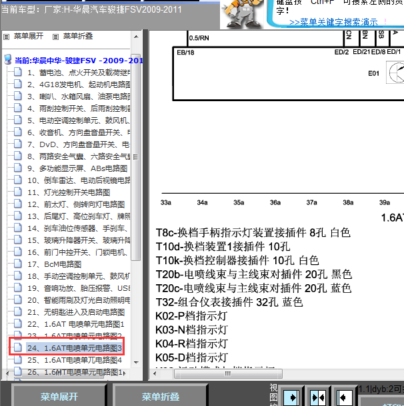
Task: Click the T8c-换档手柄指示灯装置接插件 legend line
Action: coord(253,232)
